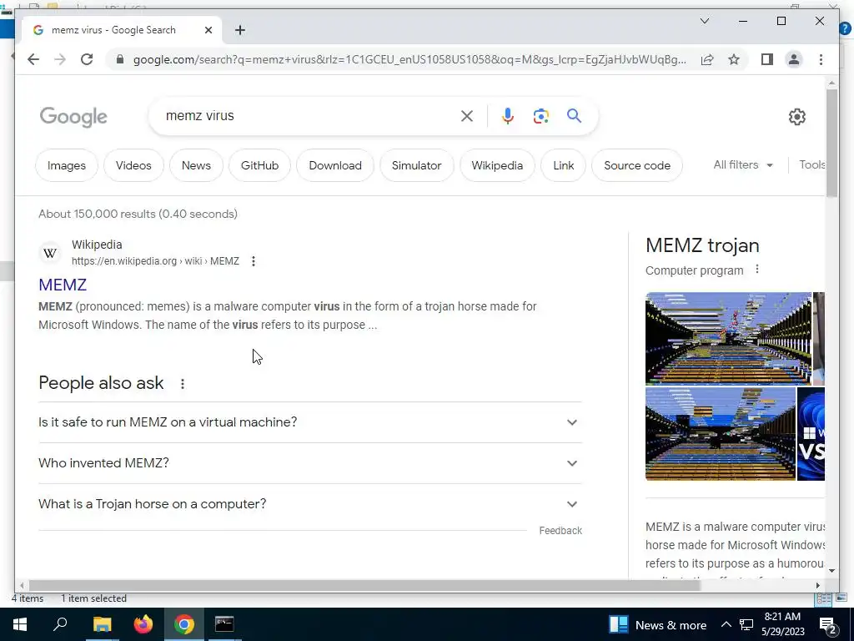Open Chrome three-dot menu
Image resolution: width=854 pixels, height=641 pixels.
(821, 59)
